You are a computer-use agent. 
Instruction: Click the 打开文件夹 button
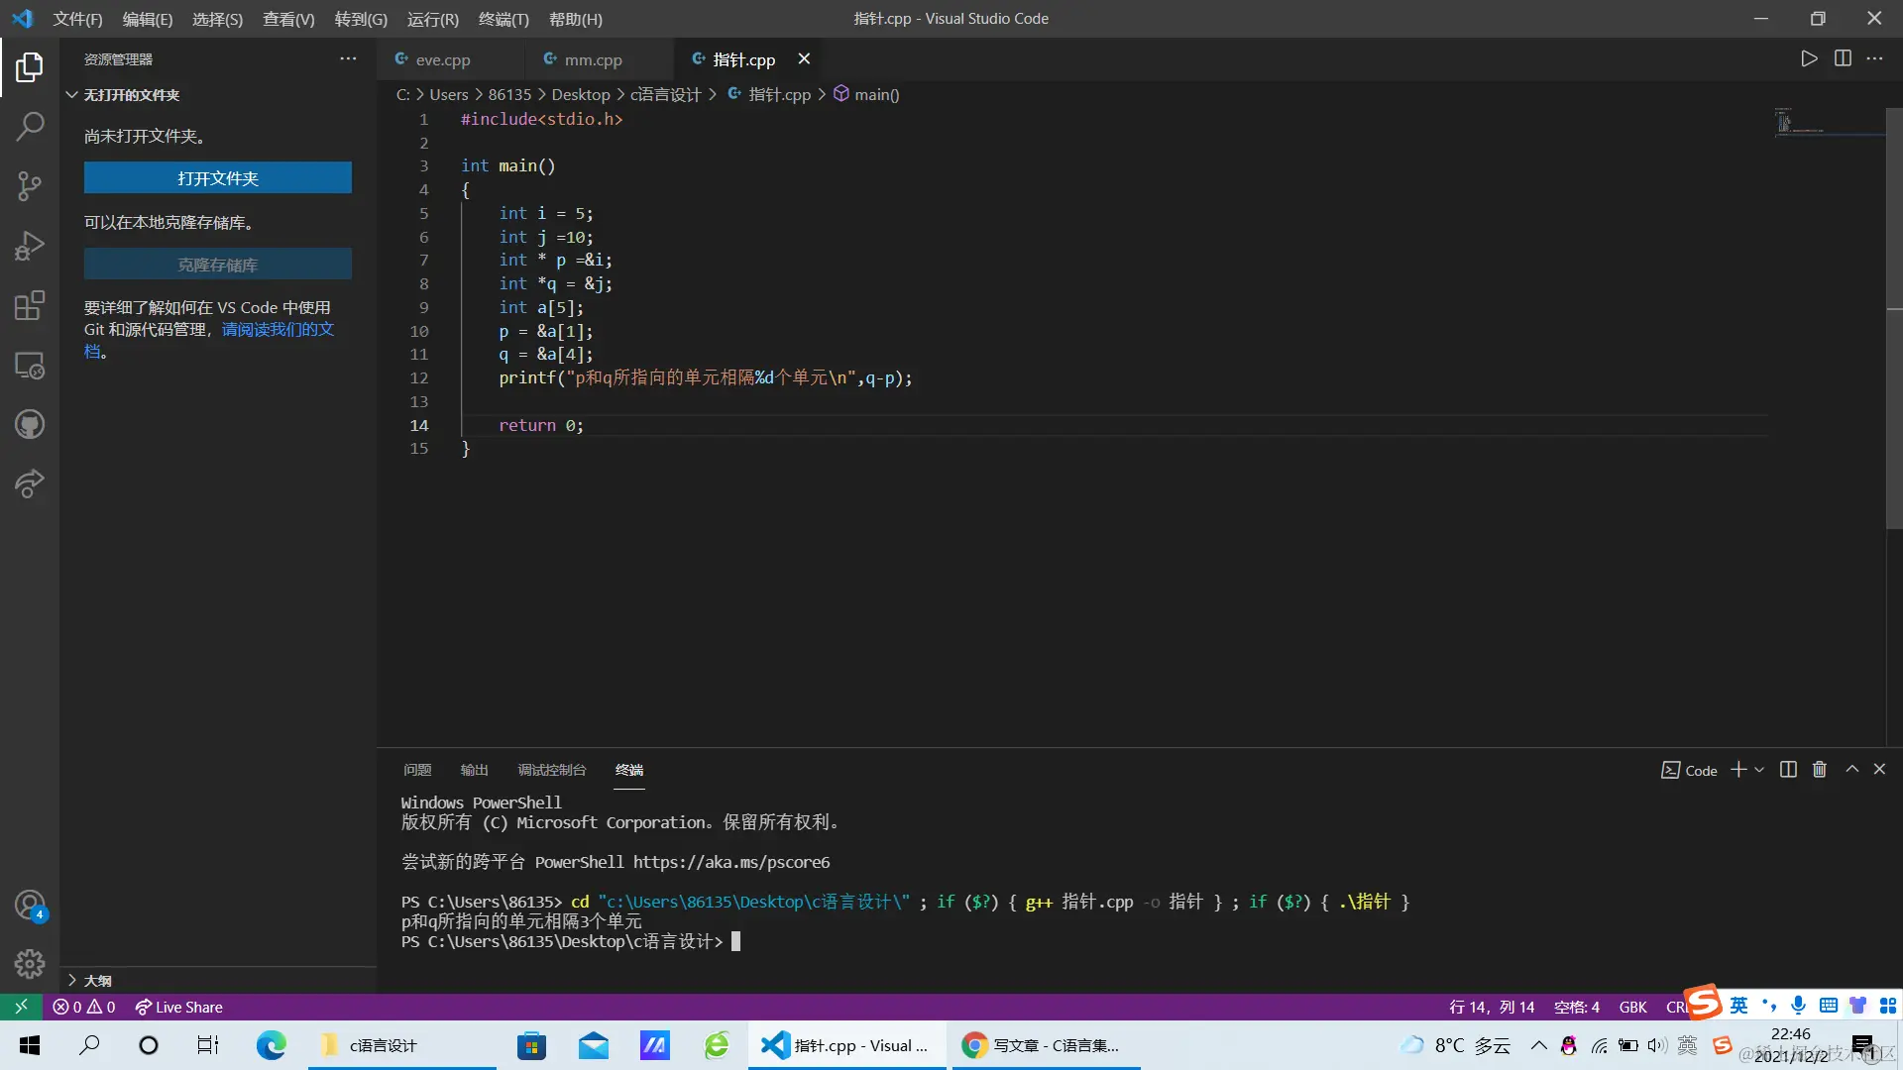click(217, 178)
